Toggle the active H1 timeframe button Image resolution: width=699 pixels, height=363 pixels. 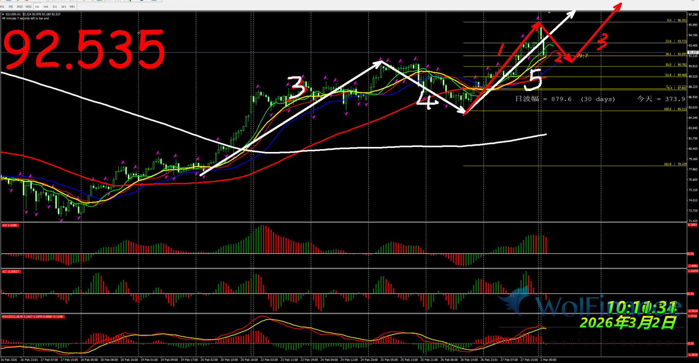pos(37,7)
